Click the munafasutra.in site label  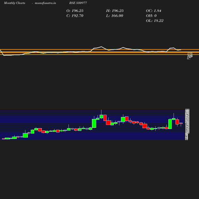(45, 3)
